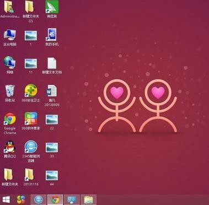
Task: Open the Windows Start button
Action: [x=6, y=199]
